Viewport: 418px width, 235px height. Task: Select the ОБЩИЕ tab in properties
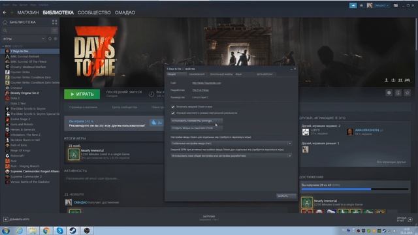pos(176,74)
